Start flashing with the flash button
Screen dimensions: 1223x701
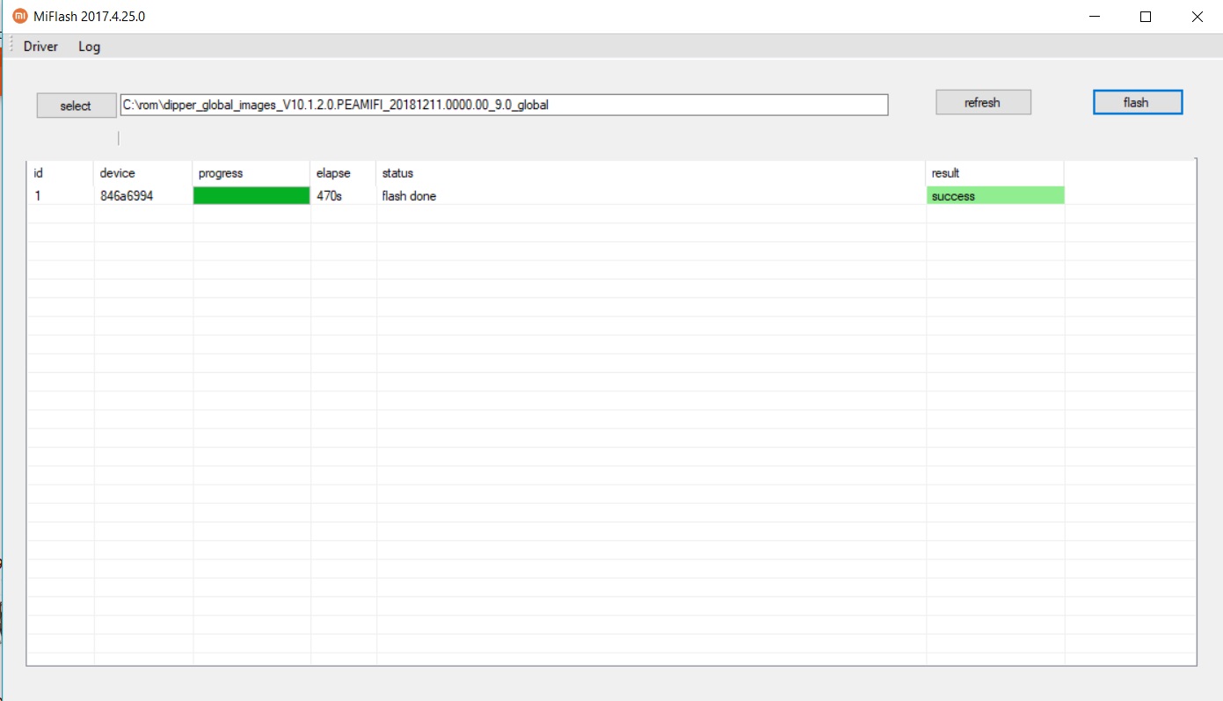[x=1137, y=103]
